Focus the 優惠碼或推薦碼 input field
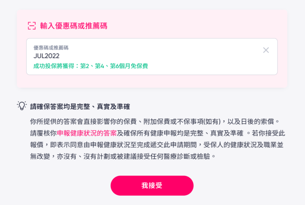Viewport: 305px width, 205px height. tap(145, 56)
